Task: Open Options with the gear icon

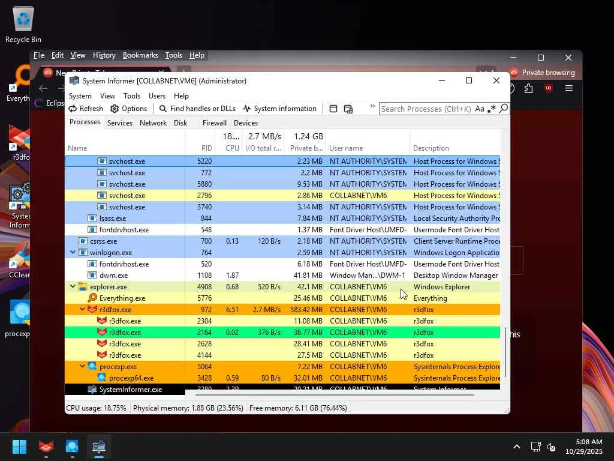Action: [x=128, y=109]
